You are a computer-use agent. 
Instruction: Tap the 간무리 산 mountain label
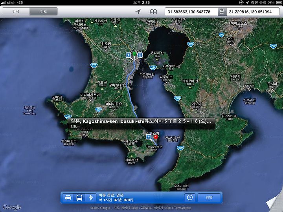coord(101,22)
